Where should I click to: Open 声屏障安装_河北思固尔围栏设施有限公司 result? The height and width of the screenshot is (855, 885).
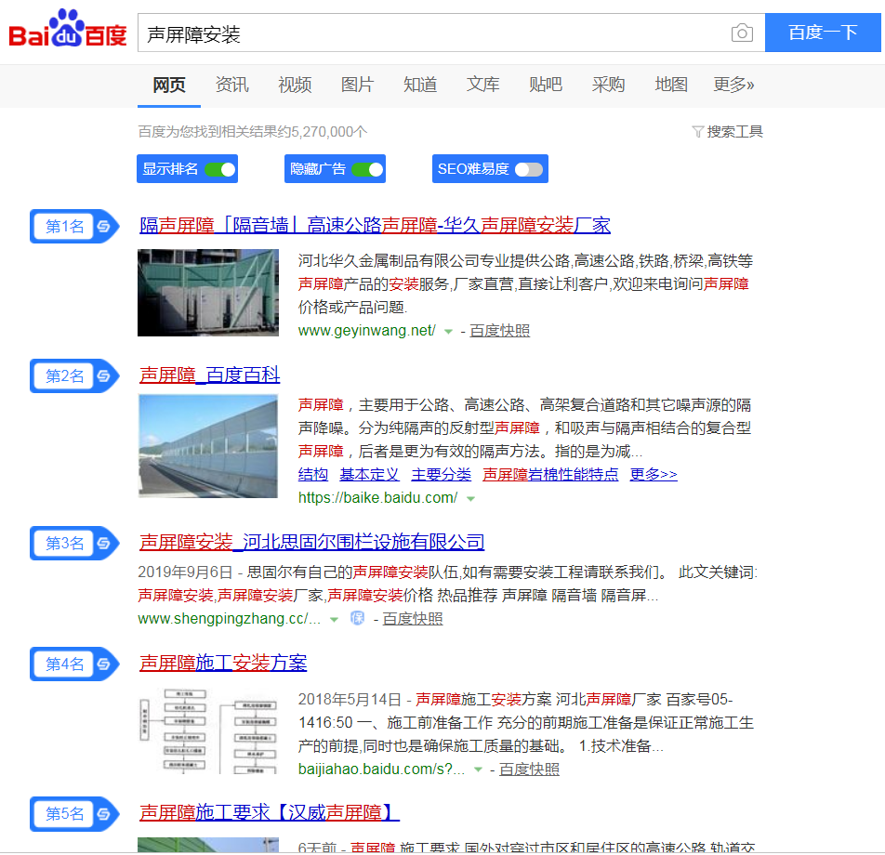pyautogui.click(x=311, y=542)
